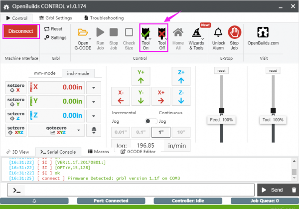
Task: Select 10" jog step
Action: [x=181, y=132]
